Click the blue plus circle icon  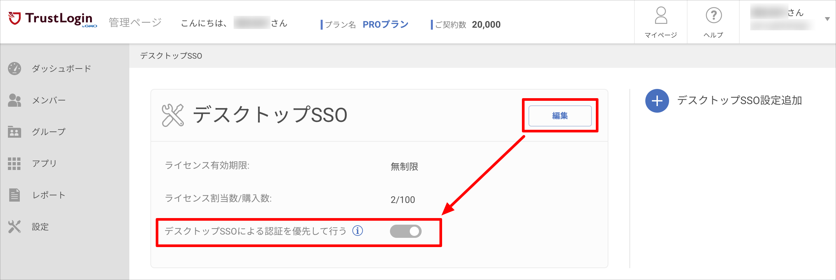pyautogui.click(x=657, y=101)
